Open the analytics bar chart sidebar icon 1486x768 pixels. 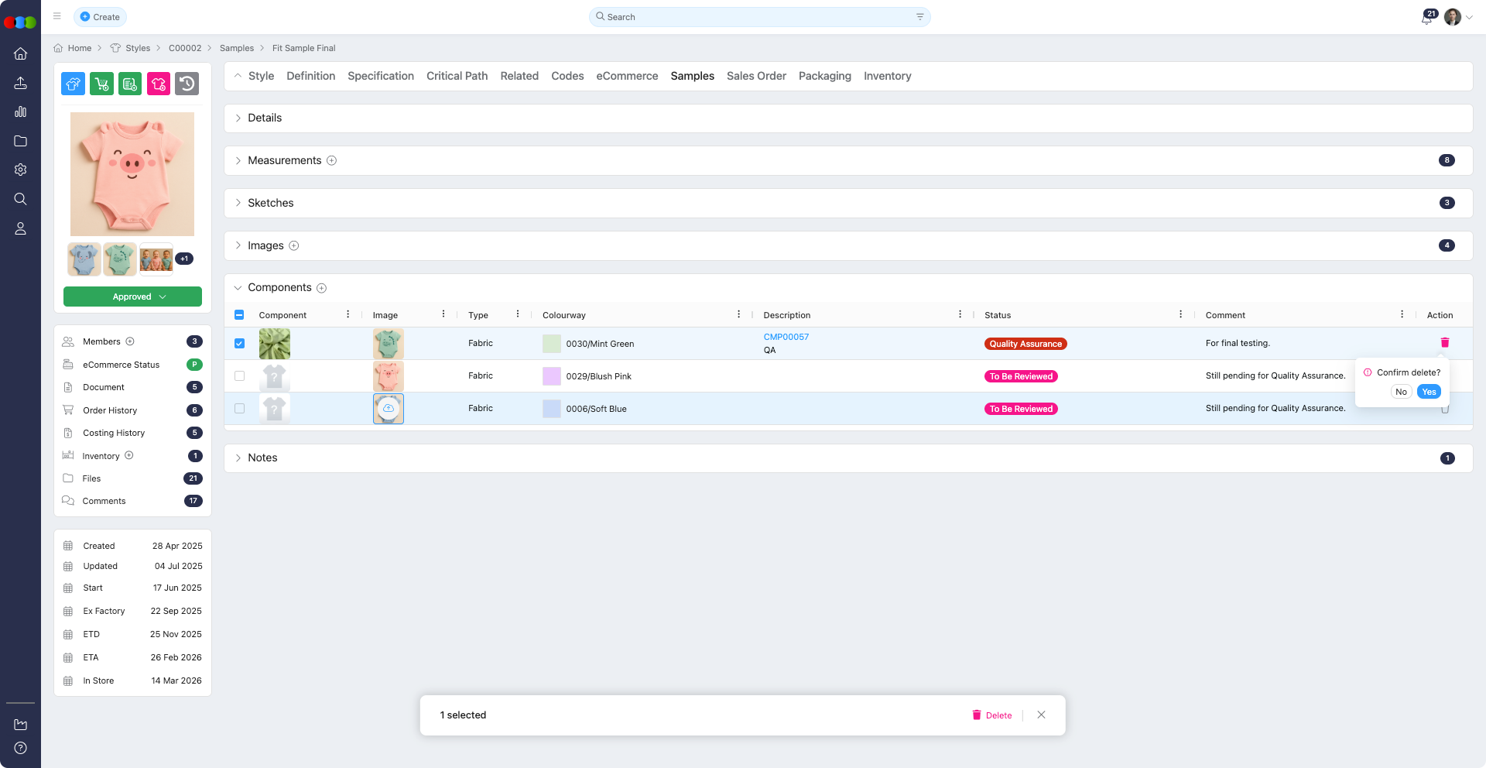point(21,112)
